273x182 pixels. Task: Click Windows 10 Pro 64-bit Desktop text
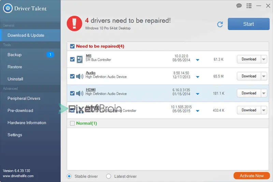pos(108,28)
